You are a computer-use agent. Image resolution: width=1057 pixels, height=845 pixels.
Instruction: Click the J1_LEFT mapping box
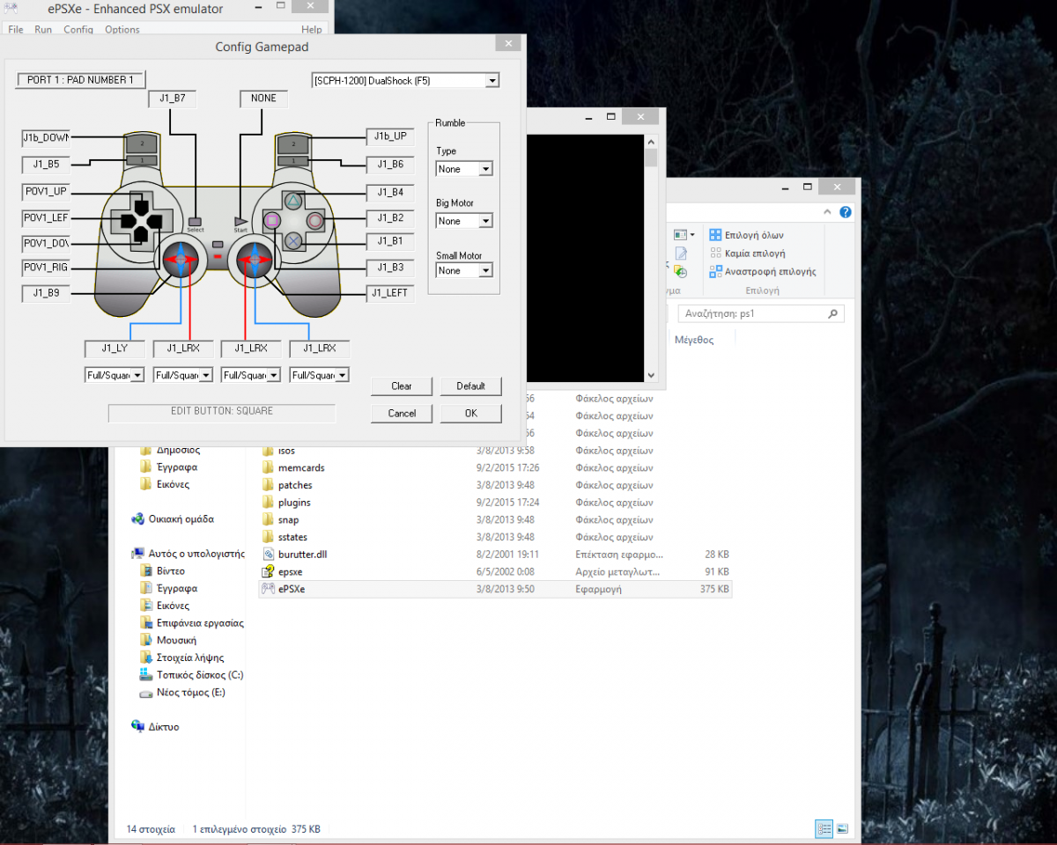pos(390,293)
